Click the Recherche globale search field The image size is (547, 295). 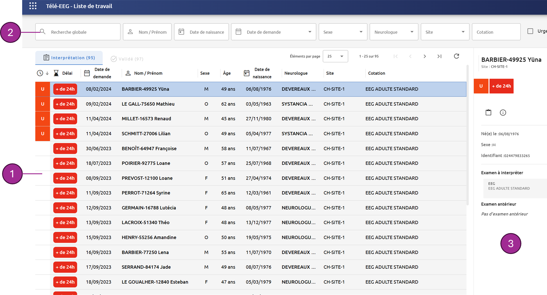pos(78,32)
